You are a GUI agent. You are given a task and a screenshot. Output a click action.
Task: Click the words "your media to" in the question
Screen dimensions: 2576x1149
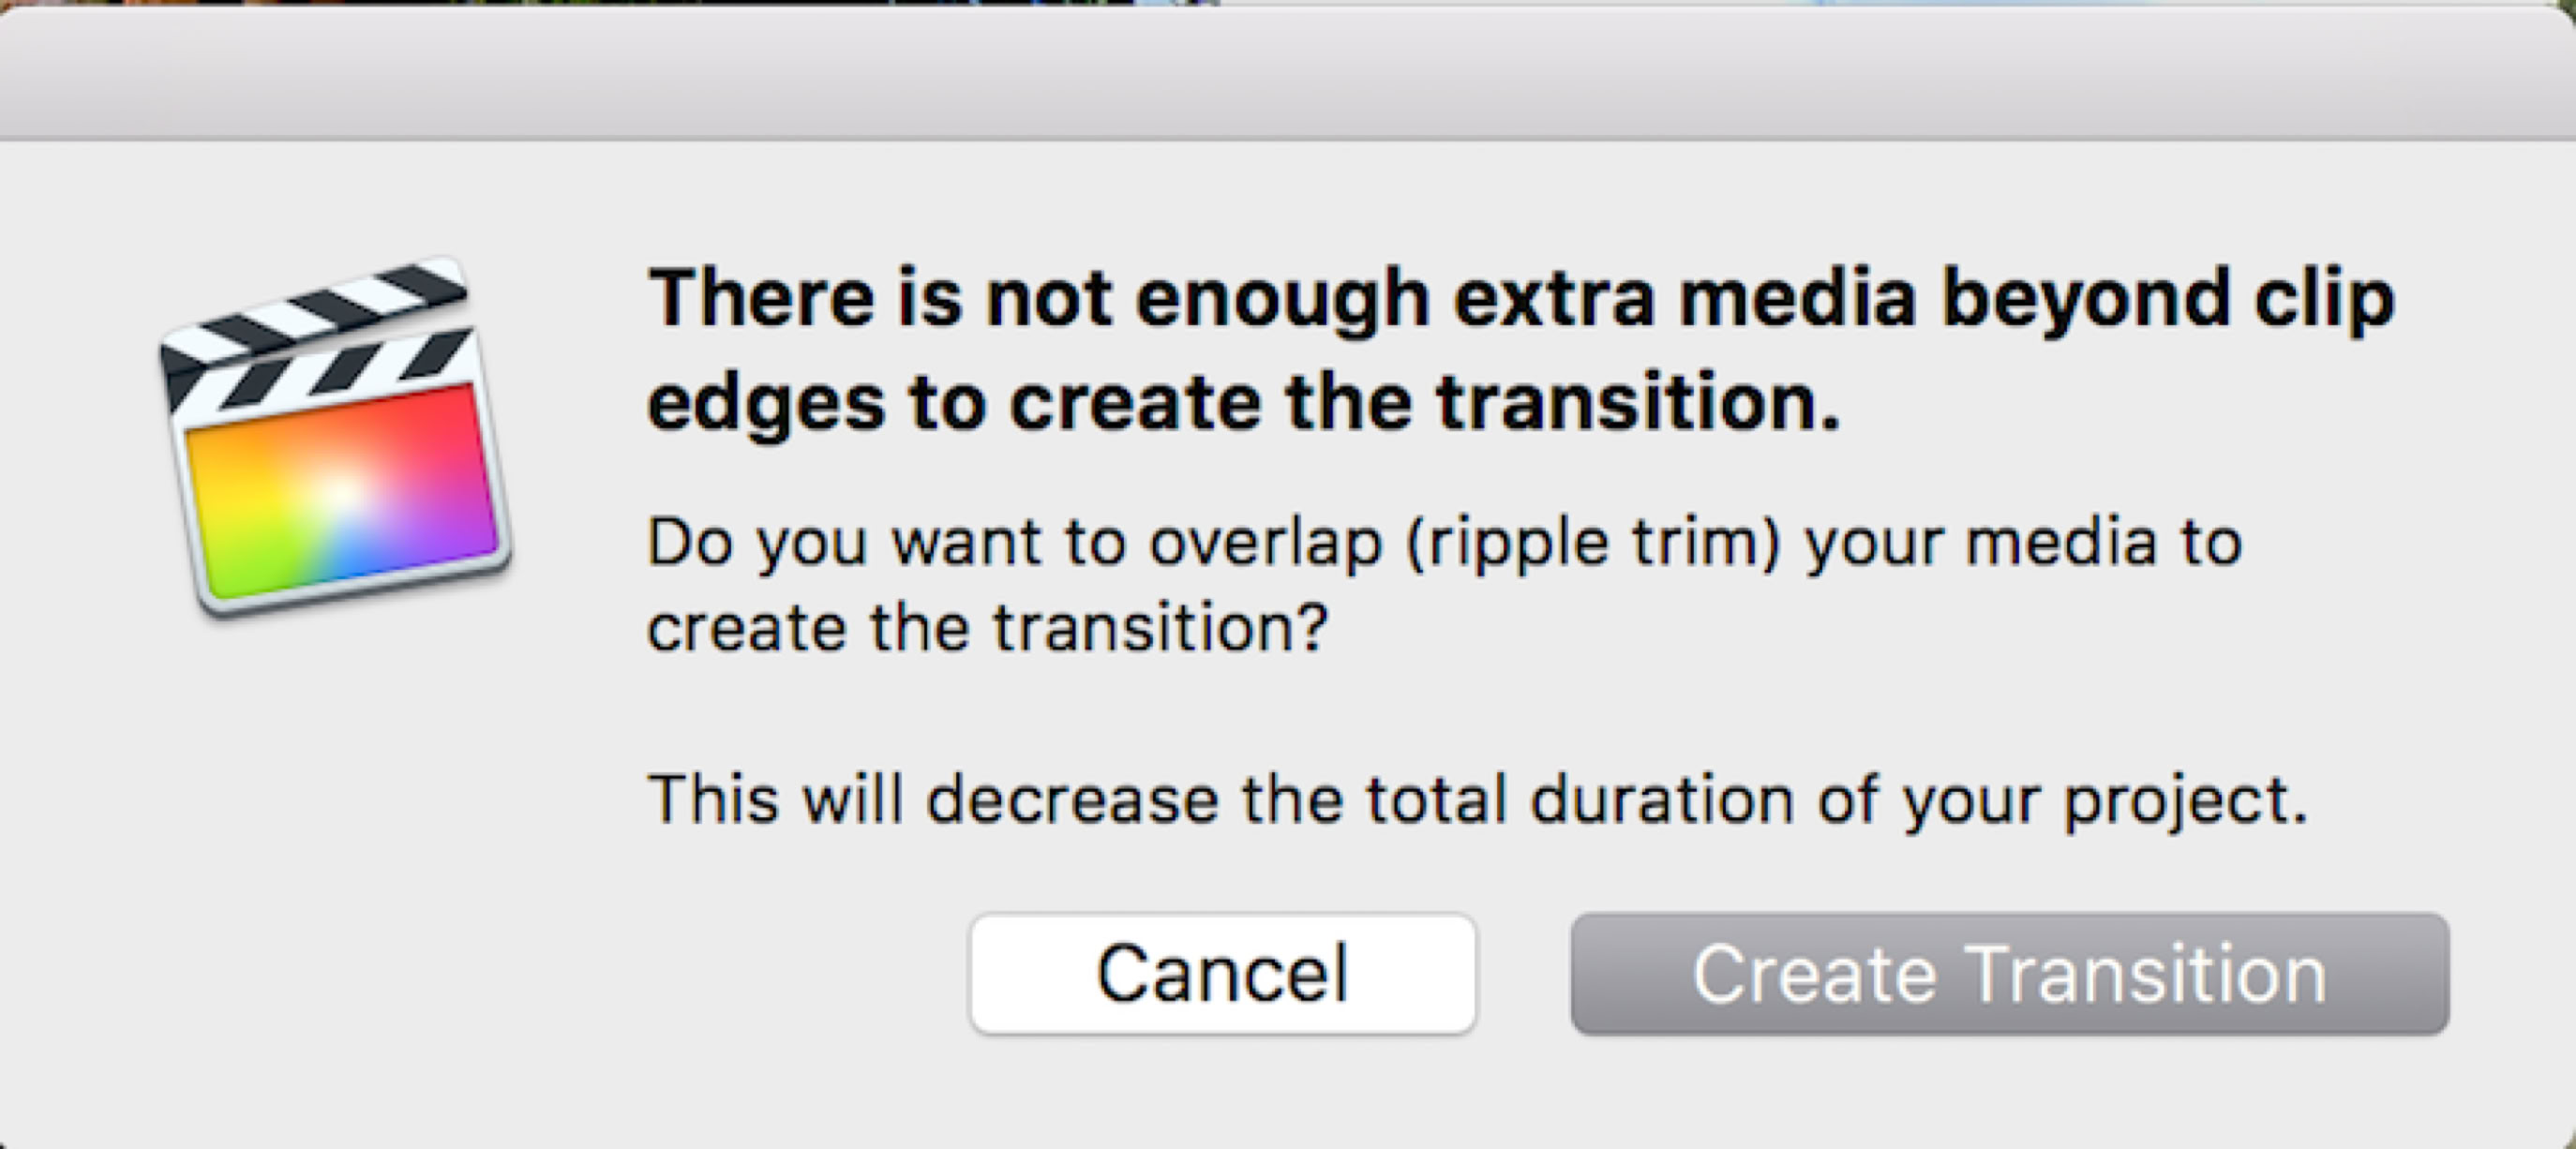point(2023,543)
